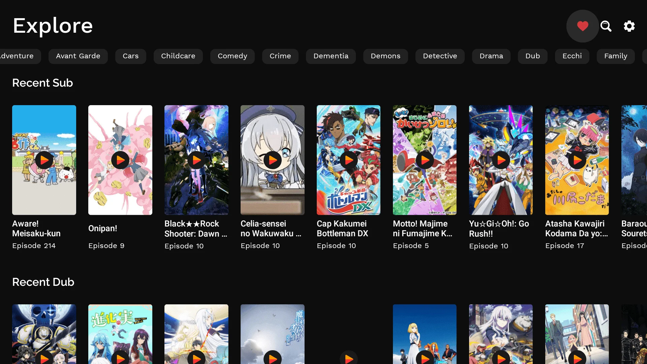
Task: Select the Detective genre chip
Action: point(440,56)
